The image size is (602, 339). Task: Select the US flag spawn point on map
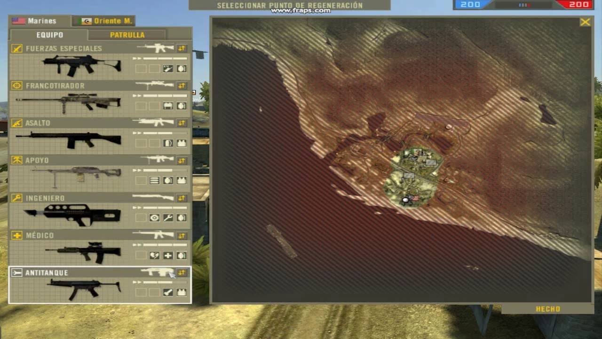(x=415, y=198)
